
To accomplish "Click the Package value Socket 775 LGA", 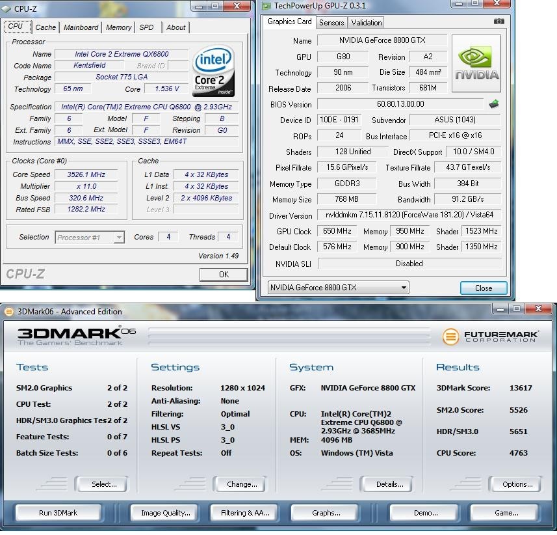I will point(122,77).
